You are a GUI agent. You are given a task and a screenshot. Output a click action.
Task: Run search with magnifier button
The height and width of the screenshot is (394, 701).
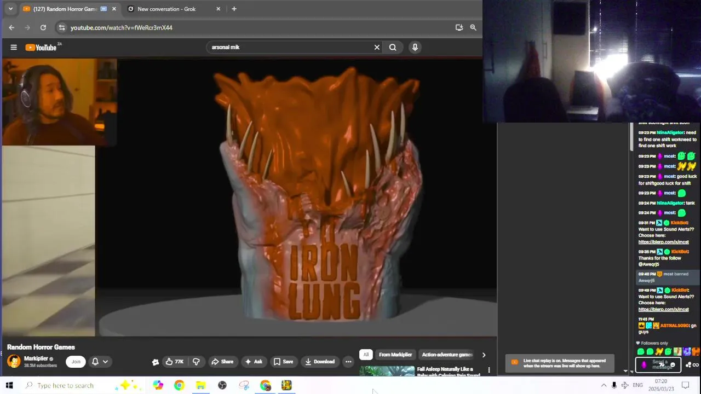click(393, 47)
